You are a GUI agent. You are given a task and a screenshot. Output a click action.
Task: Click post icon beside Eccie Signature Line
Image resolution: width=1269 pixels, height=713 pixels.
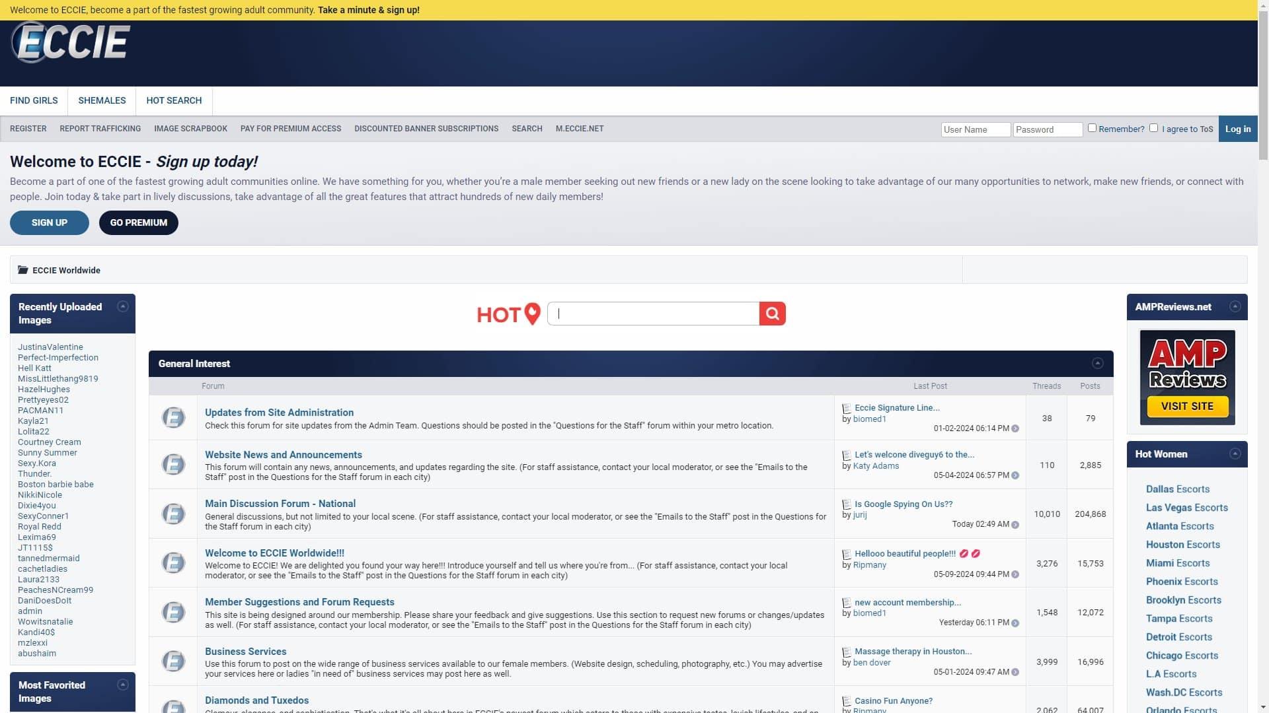click(x=847, y=409)
